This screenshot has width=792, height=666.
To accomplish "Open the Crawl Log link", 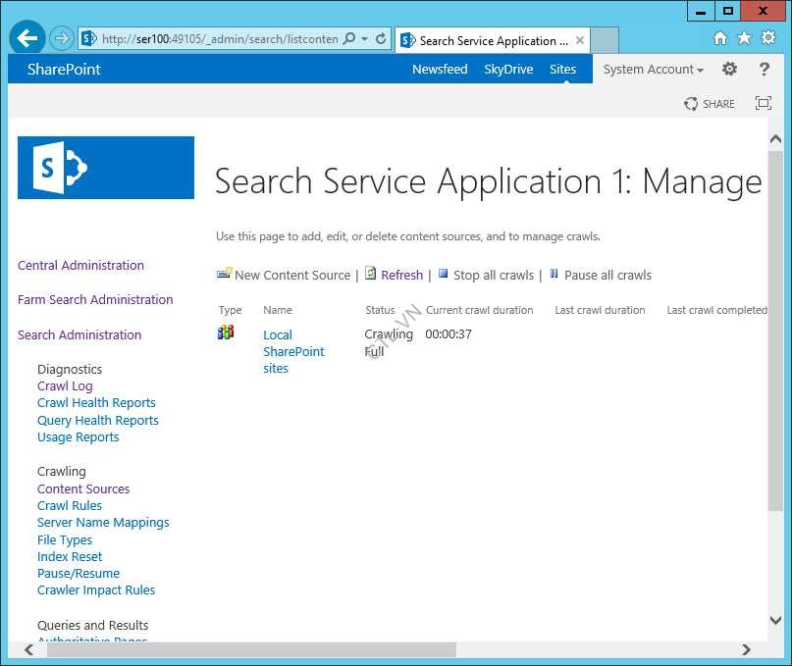I will (x=65, y=386).
